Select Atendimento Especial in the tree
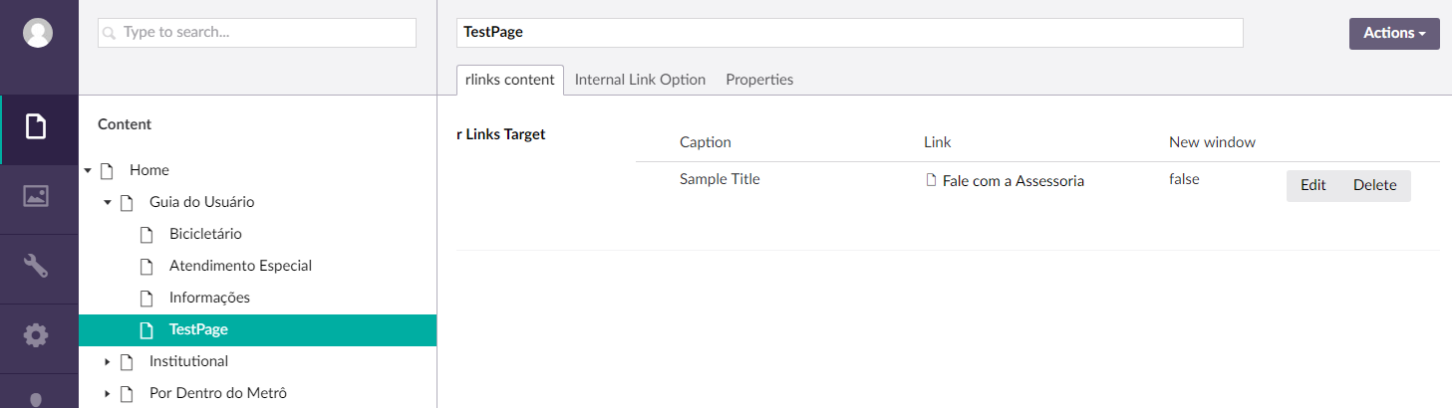The width and height of the screenshot is (1452, 408). pos(240,266)
